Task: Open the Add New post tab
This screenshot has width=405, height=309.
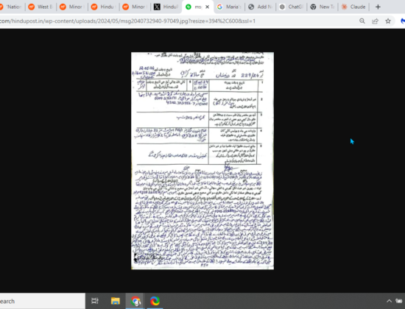Action: (x=261, y=7)
